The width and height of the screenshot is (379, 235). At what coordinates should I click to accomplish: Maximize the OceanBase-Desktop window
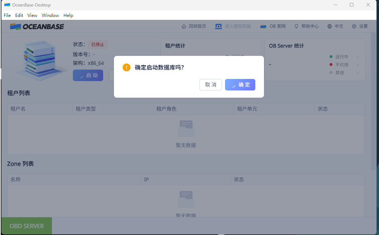352,5
